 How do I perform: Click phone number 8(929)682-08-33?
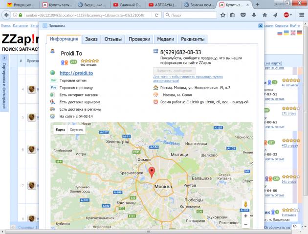click(x=181, y=52)
